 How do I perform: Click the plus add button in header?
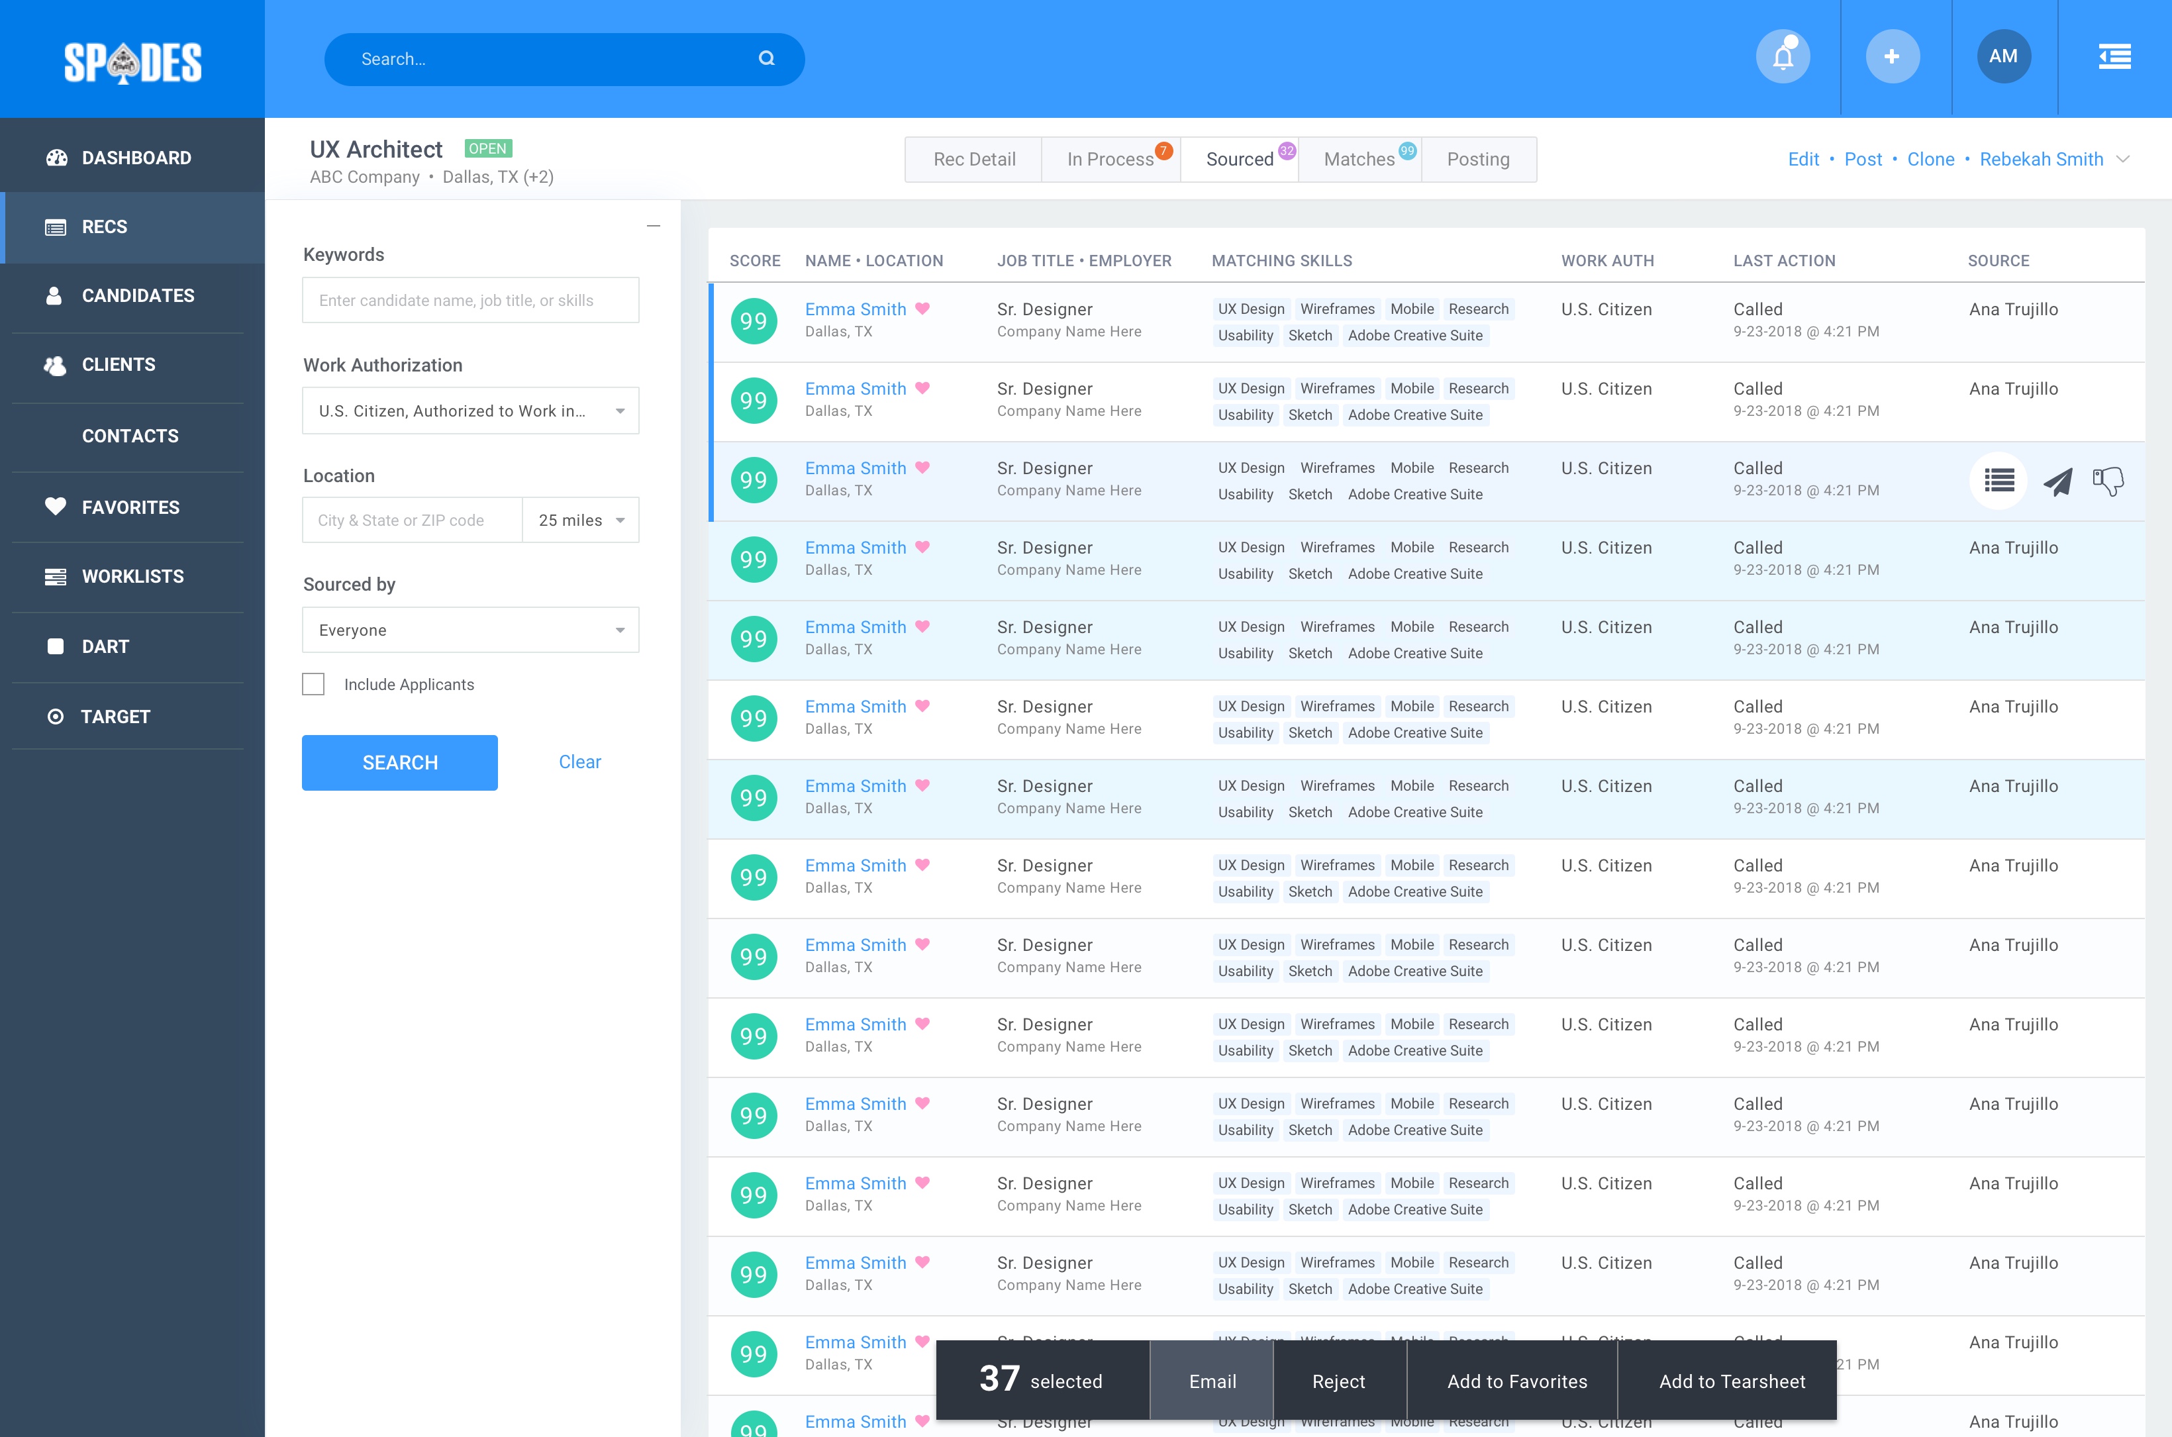(x=1892, y=58)
